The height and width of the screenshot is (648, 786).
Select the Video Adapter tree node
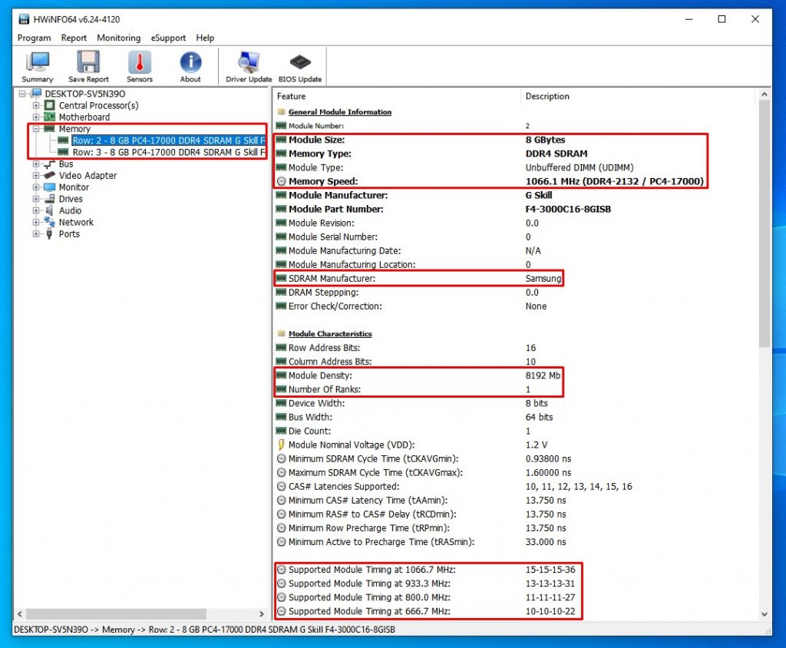pyautogui.click(x=88, y=176)
